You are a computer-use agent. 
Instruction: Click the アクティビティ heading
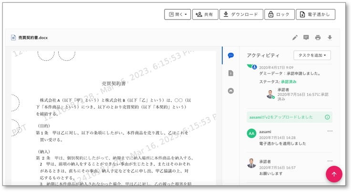point(263,55)
